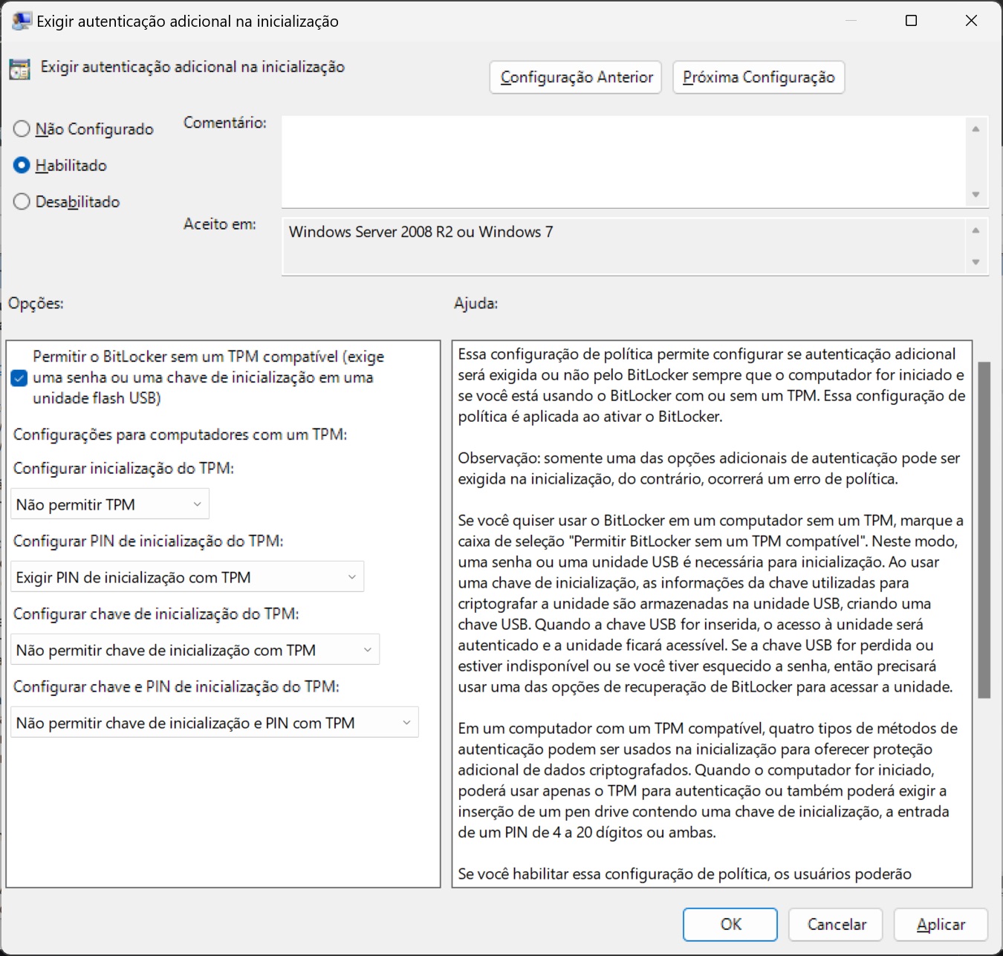1003x956 pixels.
Task: Open the Não permitir TPM dropdown
Action: click(x=110, y=504)
